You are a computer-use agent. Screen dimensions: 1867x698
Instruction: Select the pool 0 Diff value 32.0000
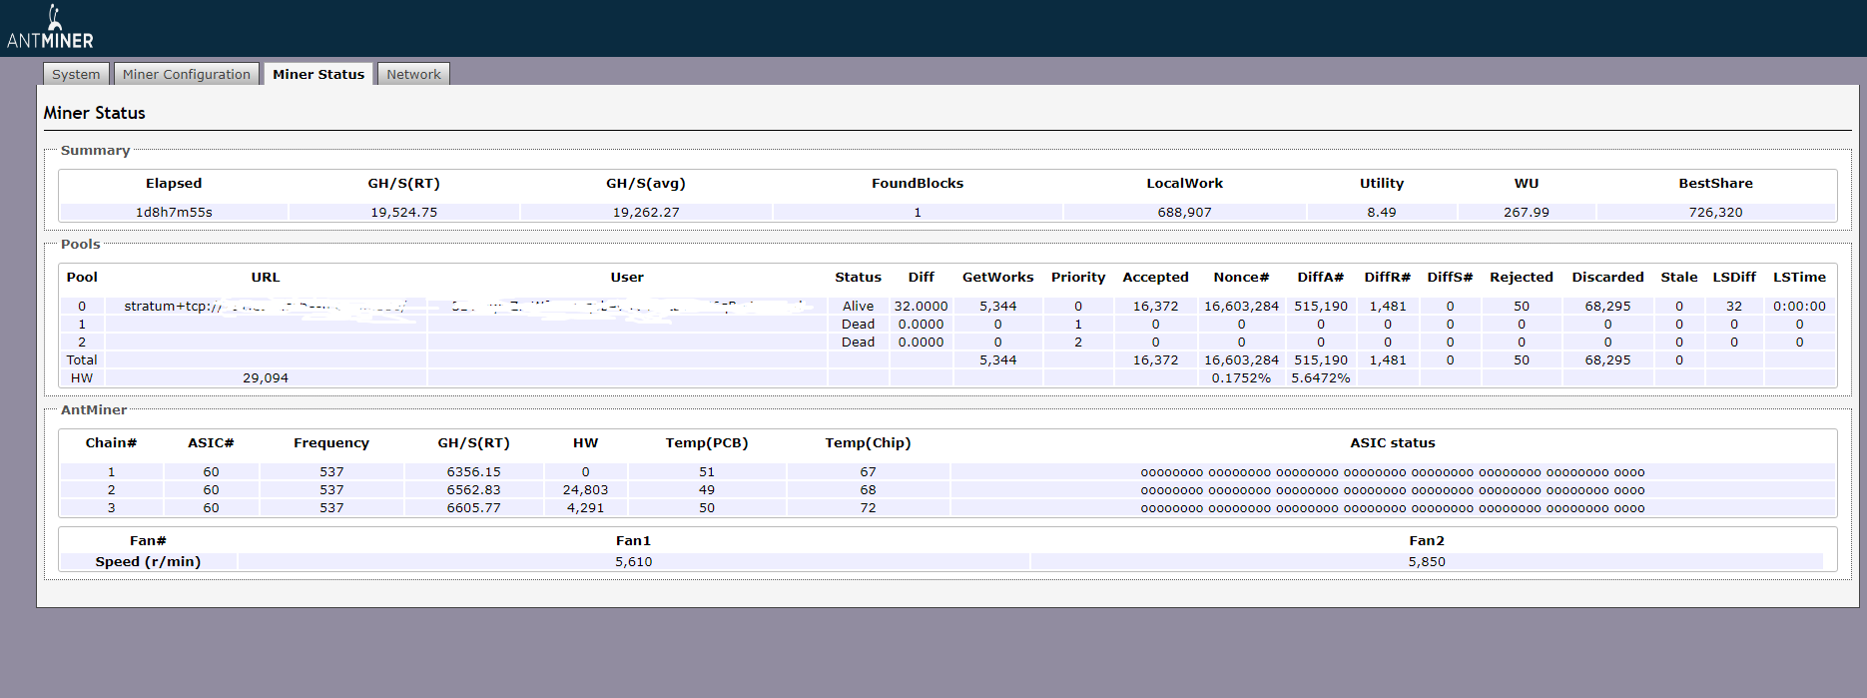(921, 307)
